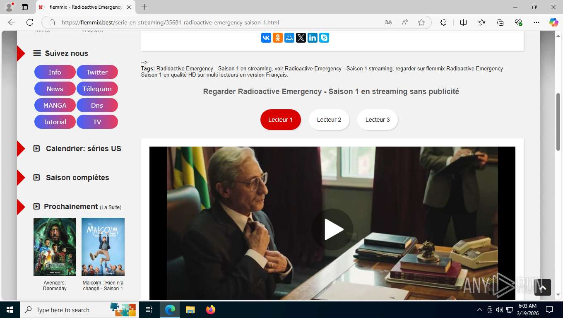Open the volume control icon
563x318 pixels.
(x=500, y=310)
